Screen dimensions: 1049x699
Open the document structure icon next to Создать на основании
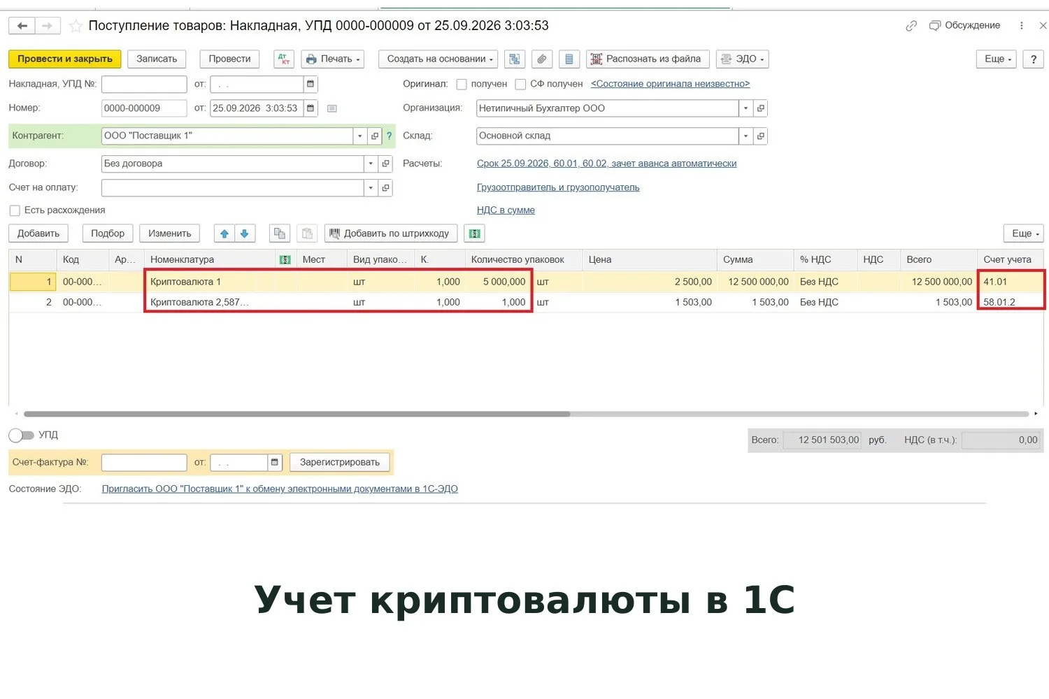(x=515, y=59)
